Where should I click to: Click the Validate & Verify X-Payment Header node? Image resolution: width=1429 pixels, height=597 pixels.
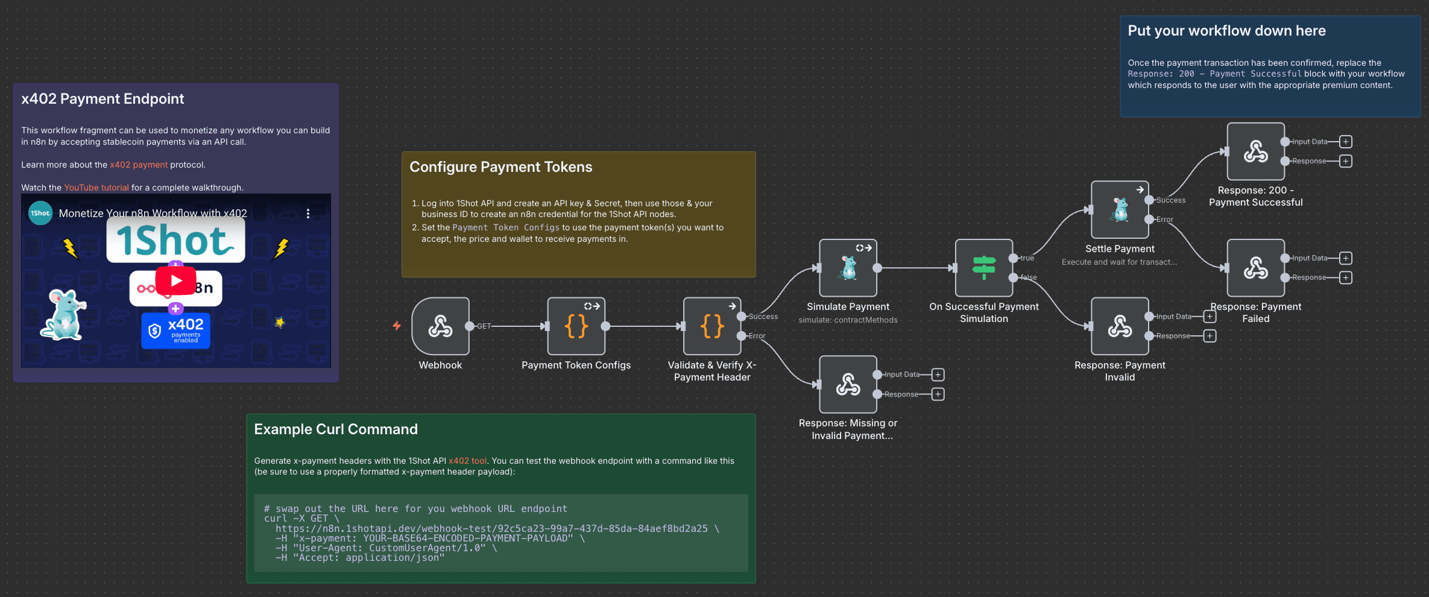[x=711, y=326]
